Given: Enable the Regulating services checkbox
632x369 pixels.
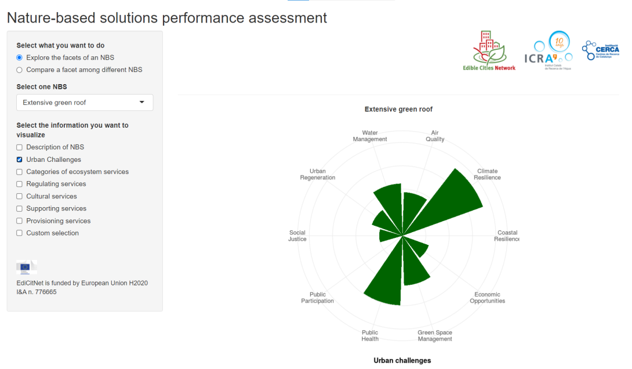Looking at the screenshot, I should point(19,184).
